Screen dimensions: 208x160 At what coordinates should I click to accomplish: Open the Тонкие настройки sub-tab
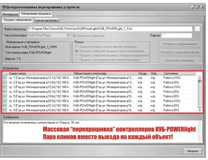pyautogui.click(x=46, y=20)
